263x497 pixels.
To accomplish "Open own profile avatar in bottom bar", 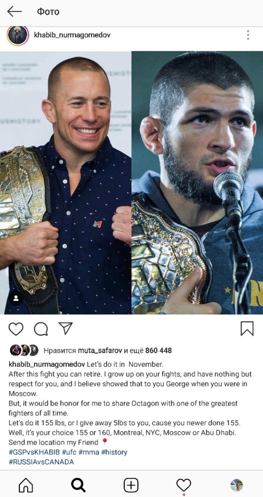I will (x=236, y=485).
